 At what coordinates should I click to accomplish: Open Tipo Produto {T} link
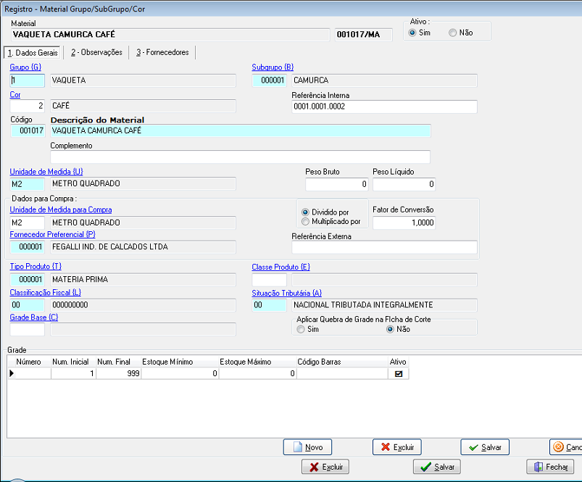(36, 267)
